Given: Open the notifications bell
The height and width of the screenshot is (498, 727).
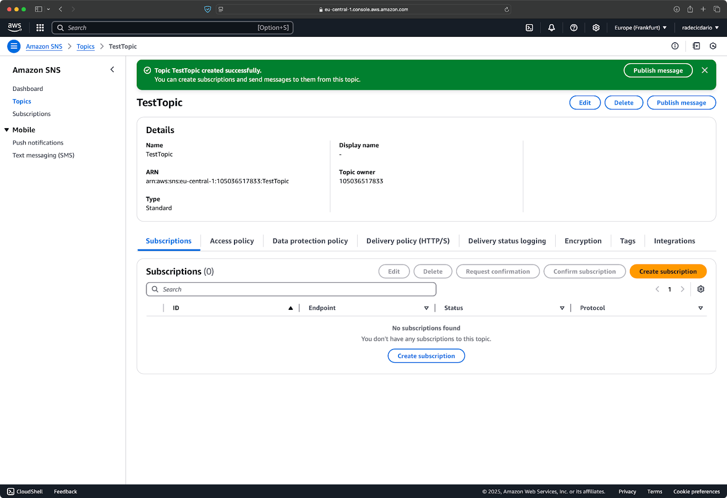Looking at the screenshot, I should (552, 28).
